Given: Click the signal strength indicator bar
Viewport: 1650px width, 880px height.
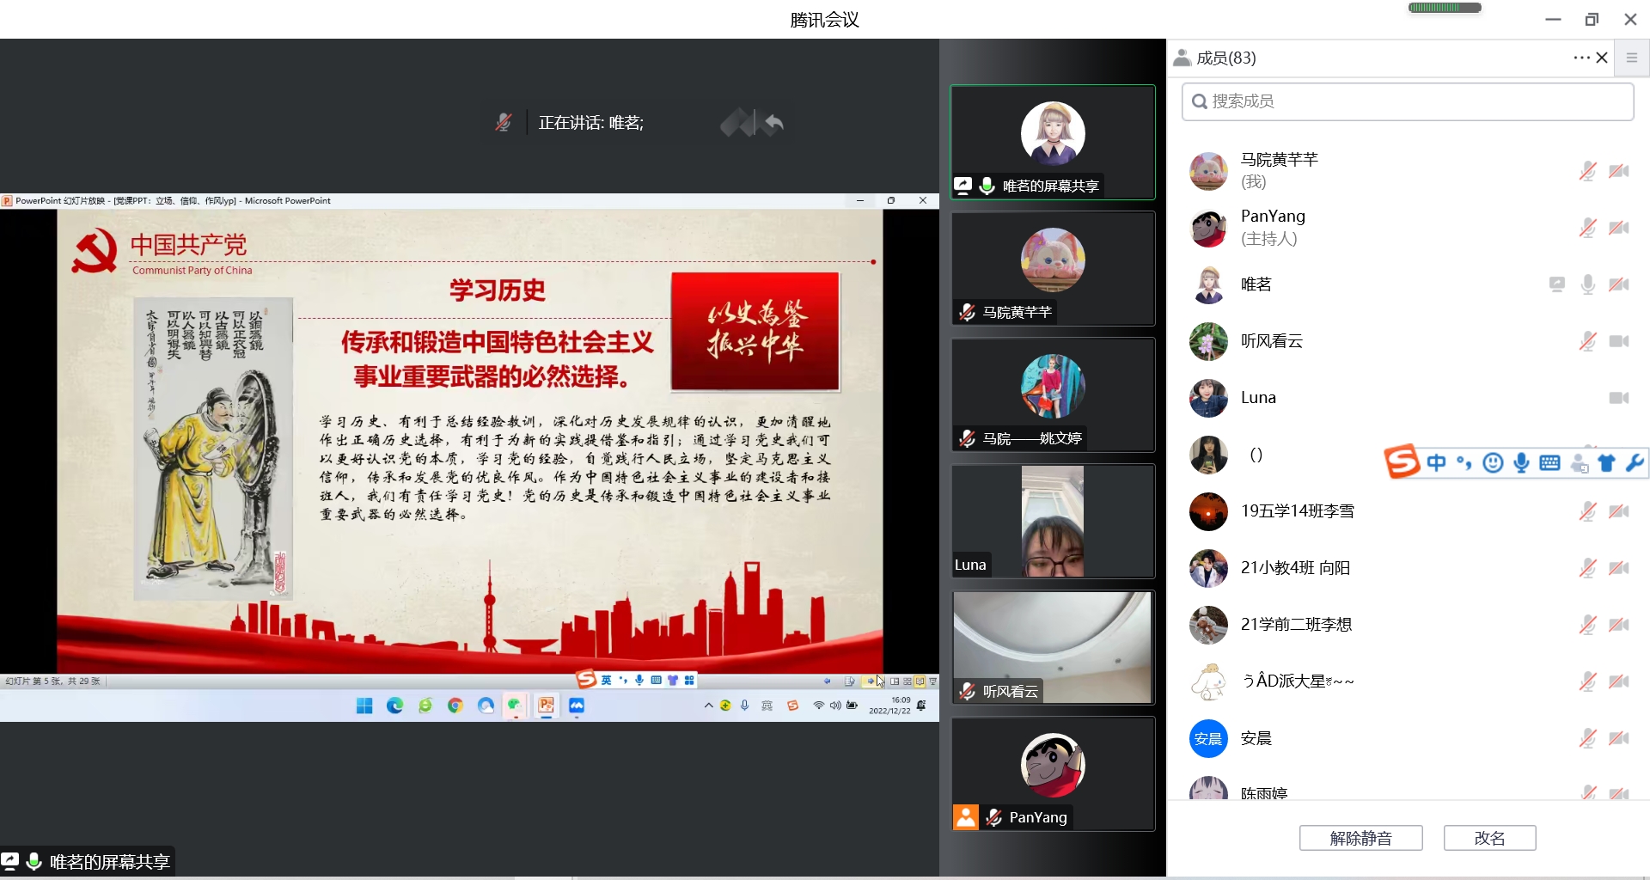Looking at the screenshot, I should pos(1445,8).
